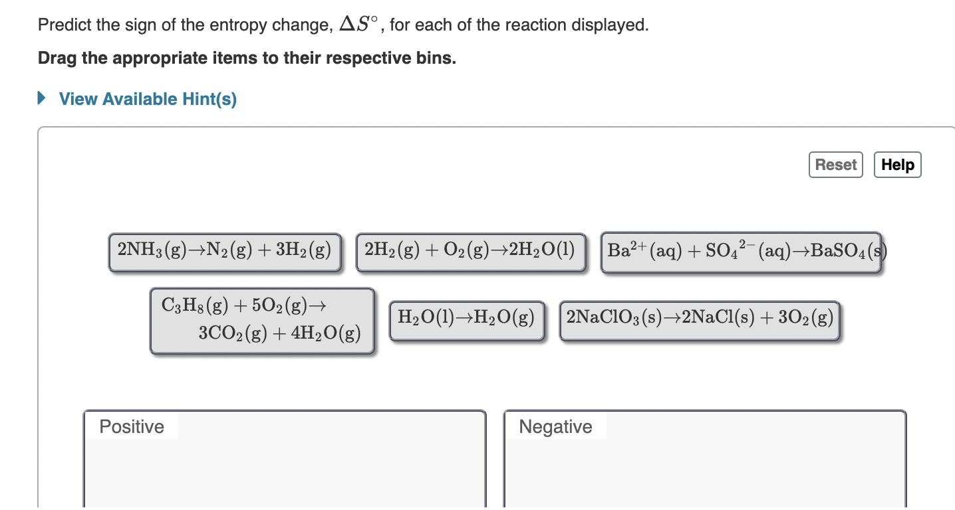Select the BaSO4 precipitation reaction tile
Screen dimensions: 955x510
click(x=740, y=251)
